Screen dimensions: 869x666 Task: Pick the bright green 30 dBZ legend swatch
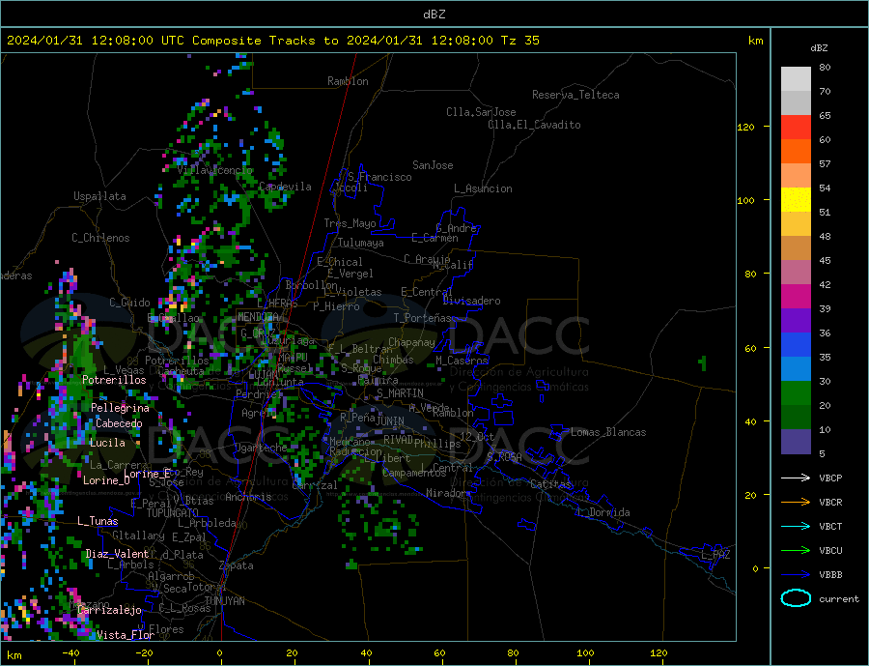click(x=796, y=393)
